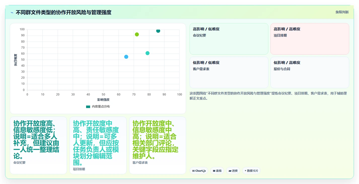This screenshot has width=359, height=184.
Task: Open the 低影响 / 高难度 quadrant card
Action: 310,72
